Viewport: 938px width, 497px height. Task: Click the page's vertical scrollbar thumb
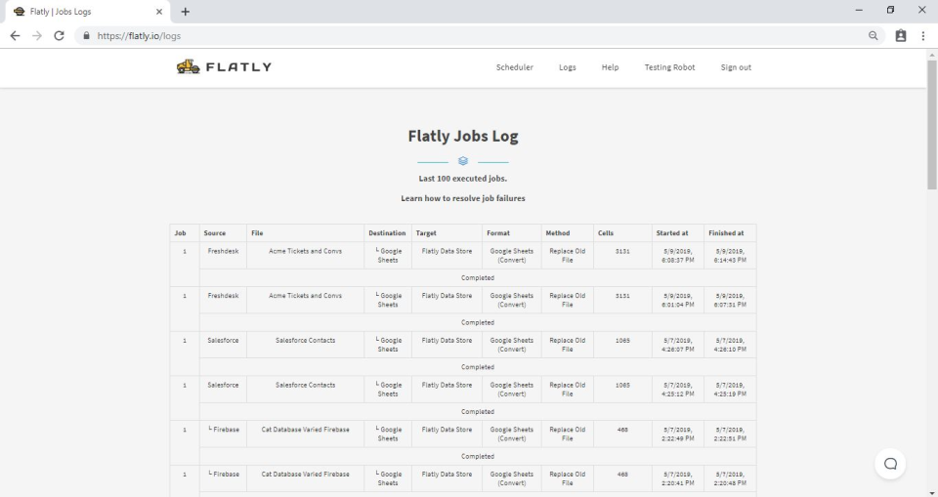coord(931,125)
